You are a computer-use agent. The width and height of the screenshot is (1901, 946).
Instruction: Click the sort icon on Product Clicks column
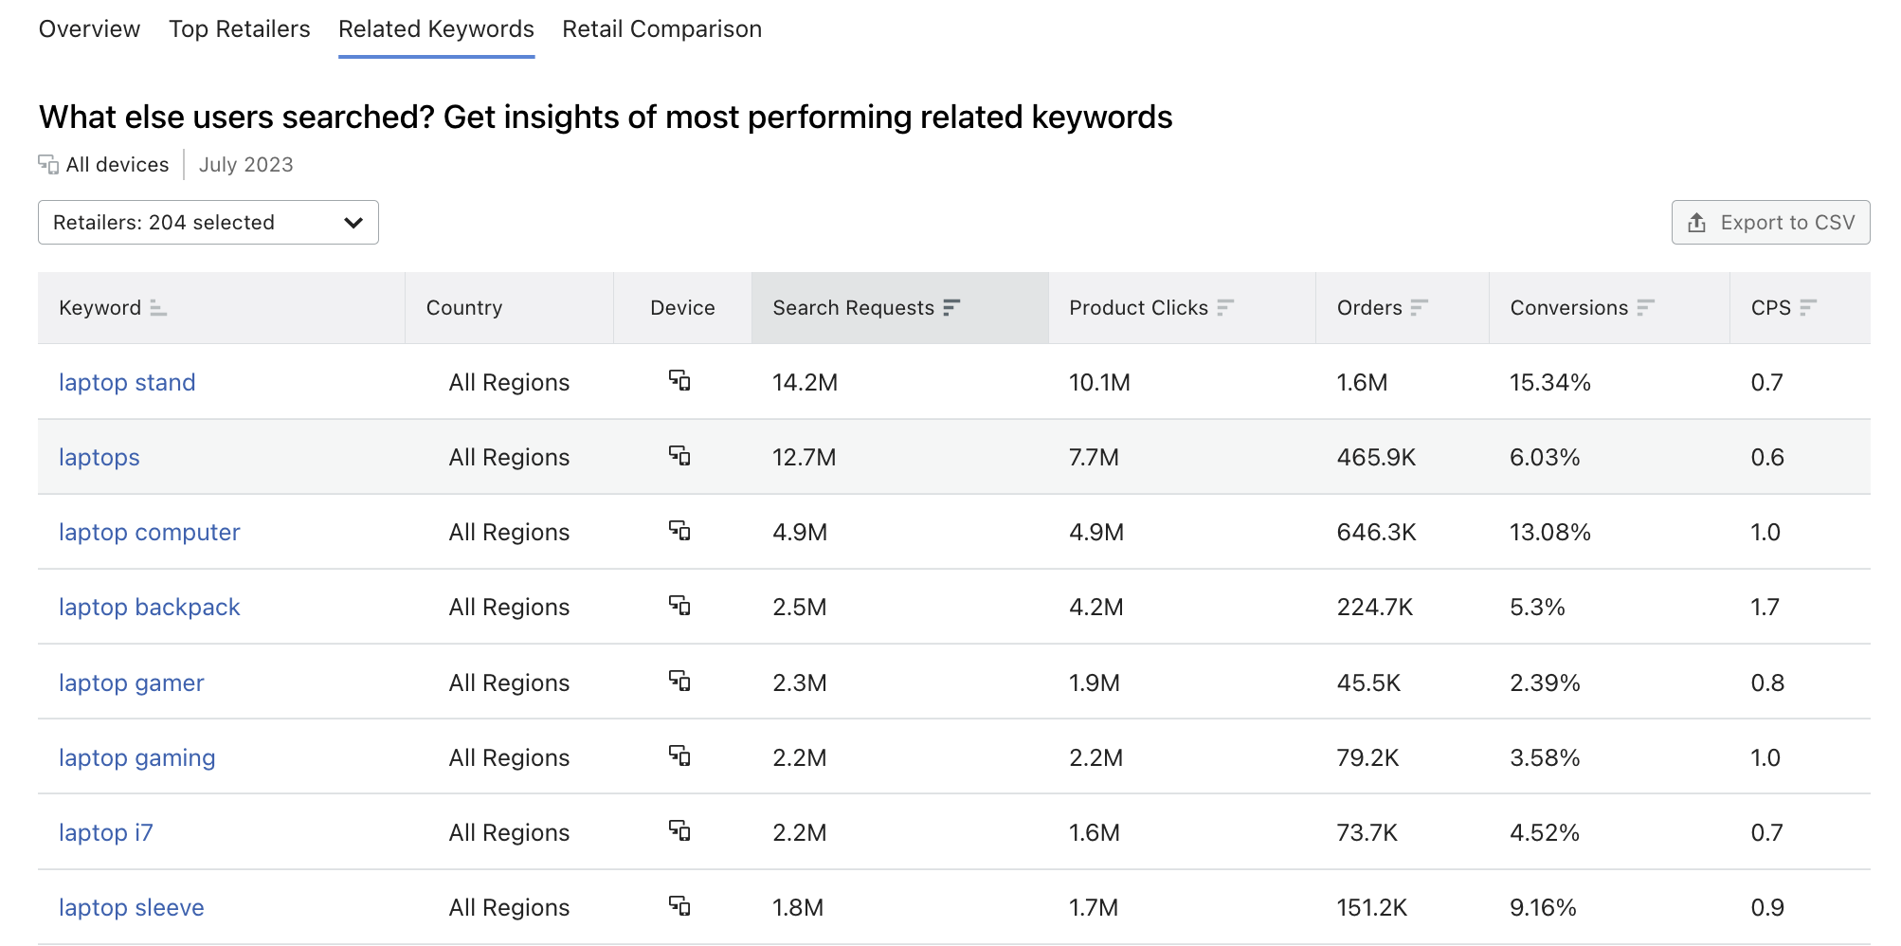(1224, 307)
